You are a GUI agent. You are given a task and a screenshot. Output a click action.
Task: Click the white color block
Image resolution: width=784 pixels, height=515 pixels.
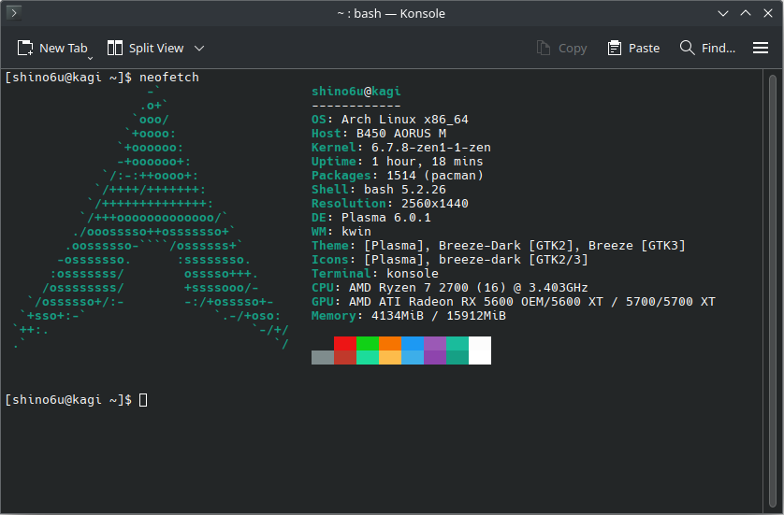(x=480, y=350)
